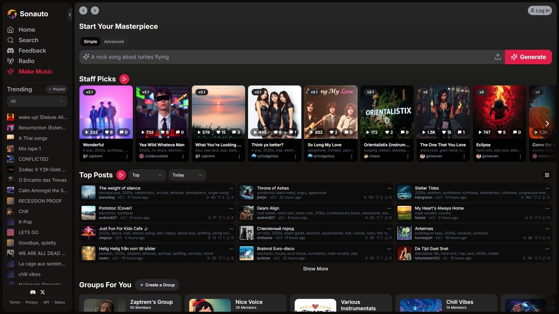
Task: Open options for The One That You Love
Action: (464, 156)
